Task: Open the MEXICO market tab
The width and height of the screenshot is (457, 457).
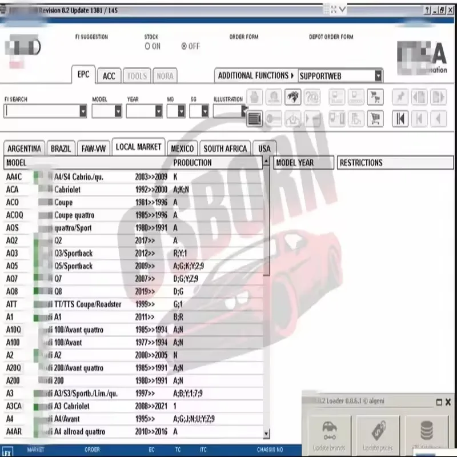Action: (x=182, y=149)
